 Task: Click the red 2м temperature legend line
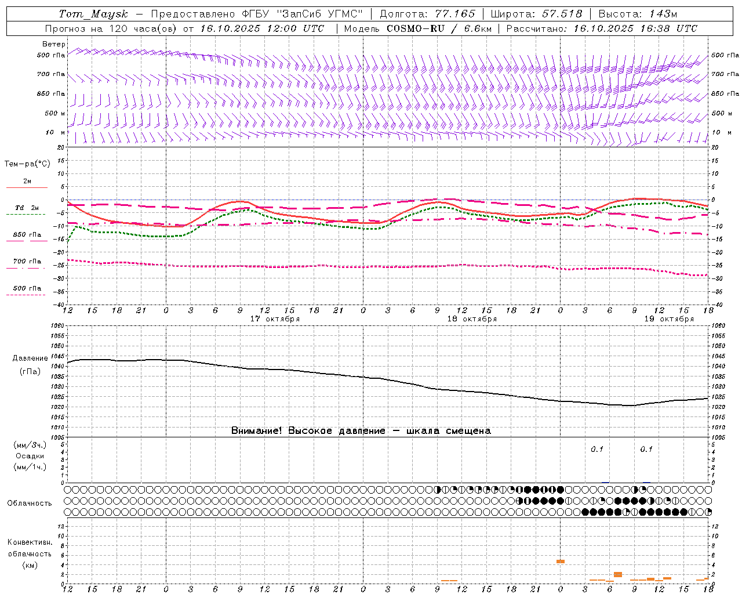[x=27, y=188]
